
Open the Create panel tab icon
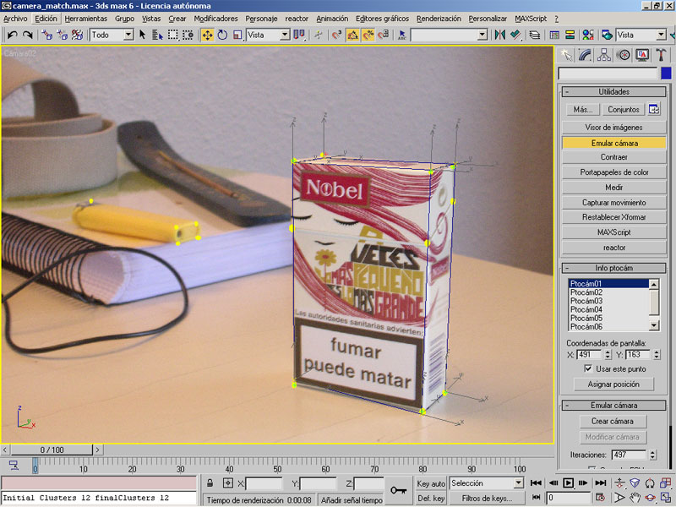[566, 55]
